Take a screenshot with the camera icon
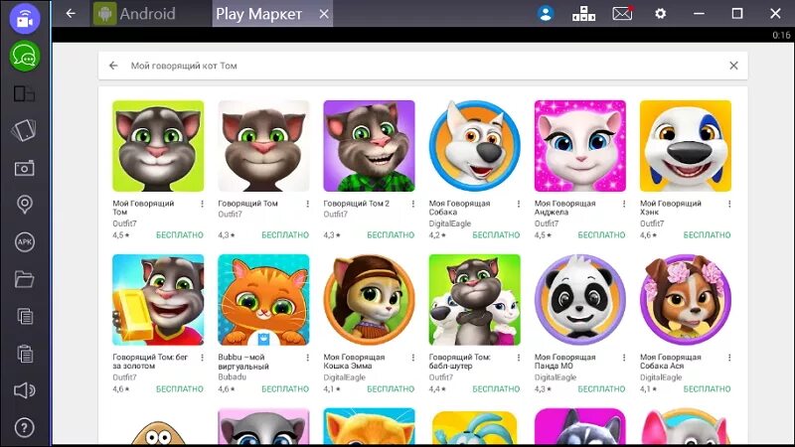This screenshot has height=447, width=795. [24, 168]
